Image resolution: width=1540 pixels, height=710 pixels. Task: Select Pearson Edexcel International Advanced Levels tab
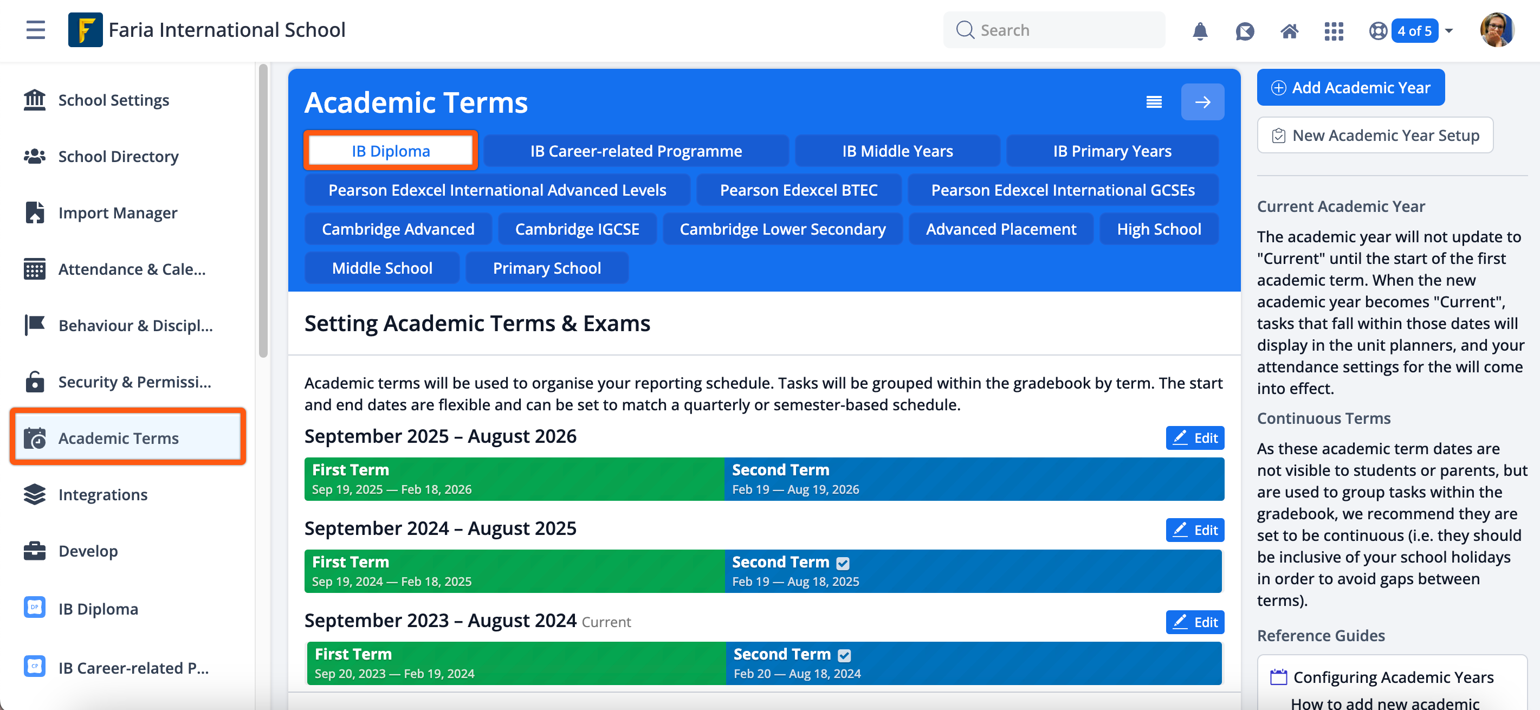[x=497, y=190]
